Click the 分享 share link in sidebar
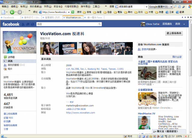Image resolution: width=192 pixels, height=138 pixels. pyautogui.click(x=6, y=129)
